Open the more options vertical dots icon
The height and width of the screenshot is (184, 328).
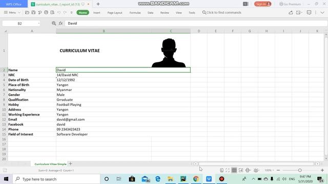point(316,12)
